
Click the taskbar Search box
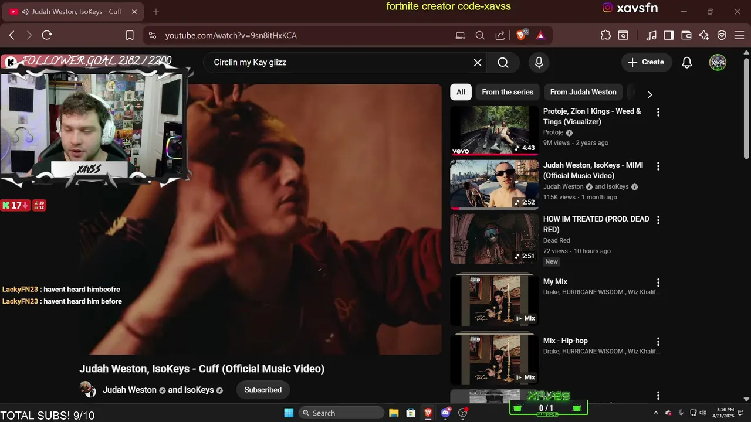coord(342,413)
